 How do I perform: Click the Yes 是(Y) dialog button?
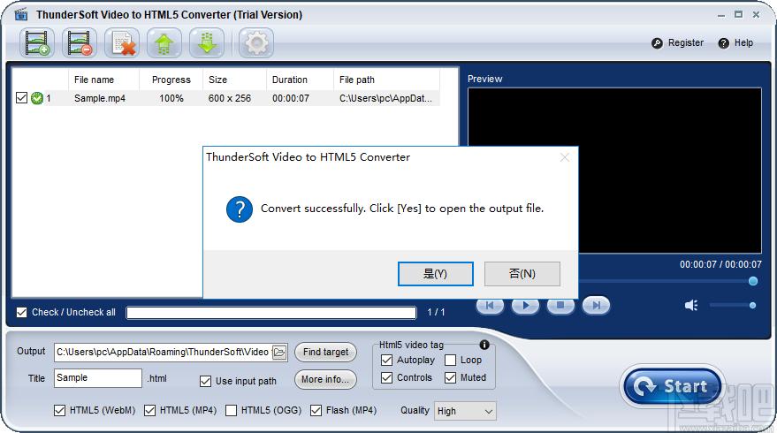(435, 274)
